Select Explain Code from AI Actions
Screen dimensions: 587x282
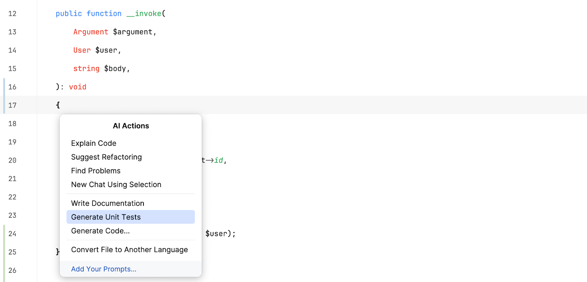point(94,143)
